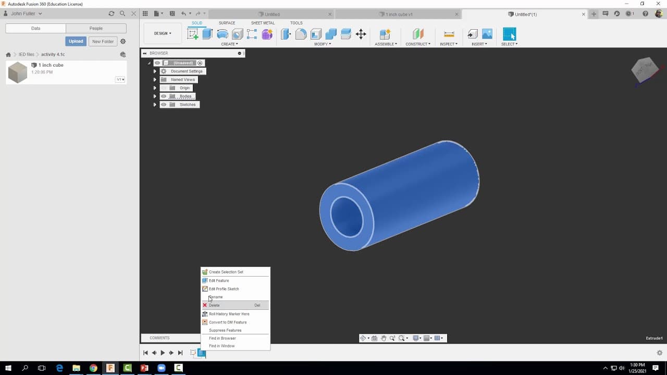Viewport: 667px width, 375px height.
Task: Switch to the SURFACE tab
Action: coord(227,23)
